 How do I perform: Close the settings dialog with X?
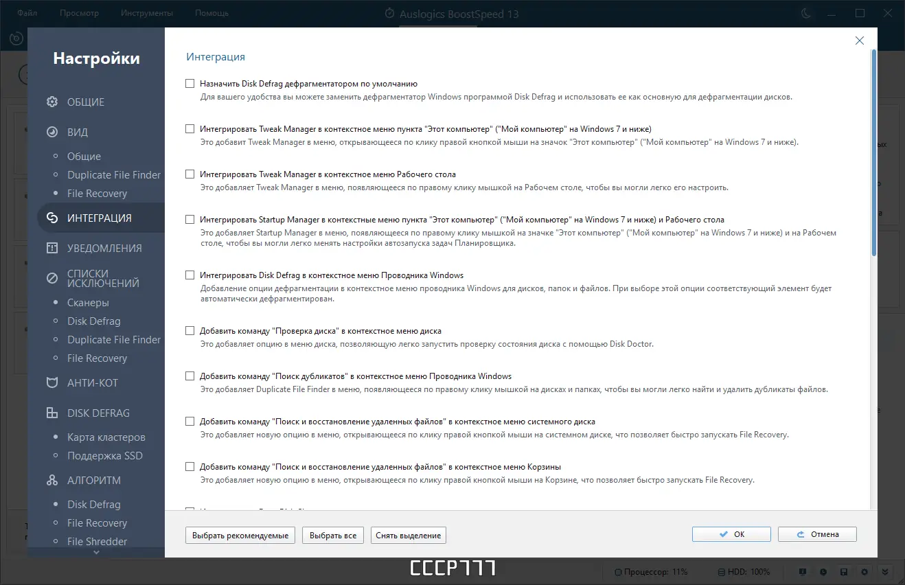pyautogui.click(x=860, y=41)
